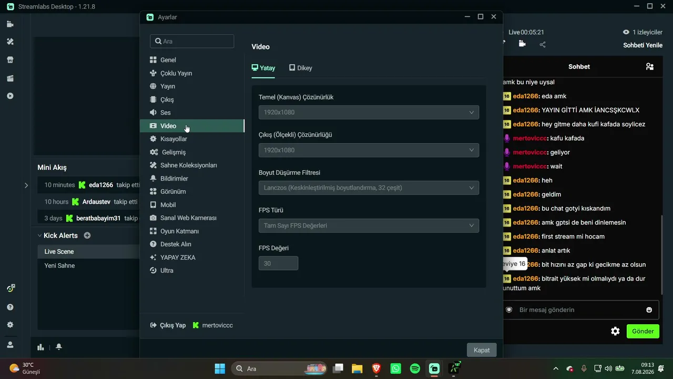Open the Recordings play icon in sidebar
This screenshot has height=379, width=673.
[10, 96]
